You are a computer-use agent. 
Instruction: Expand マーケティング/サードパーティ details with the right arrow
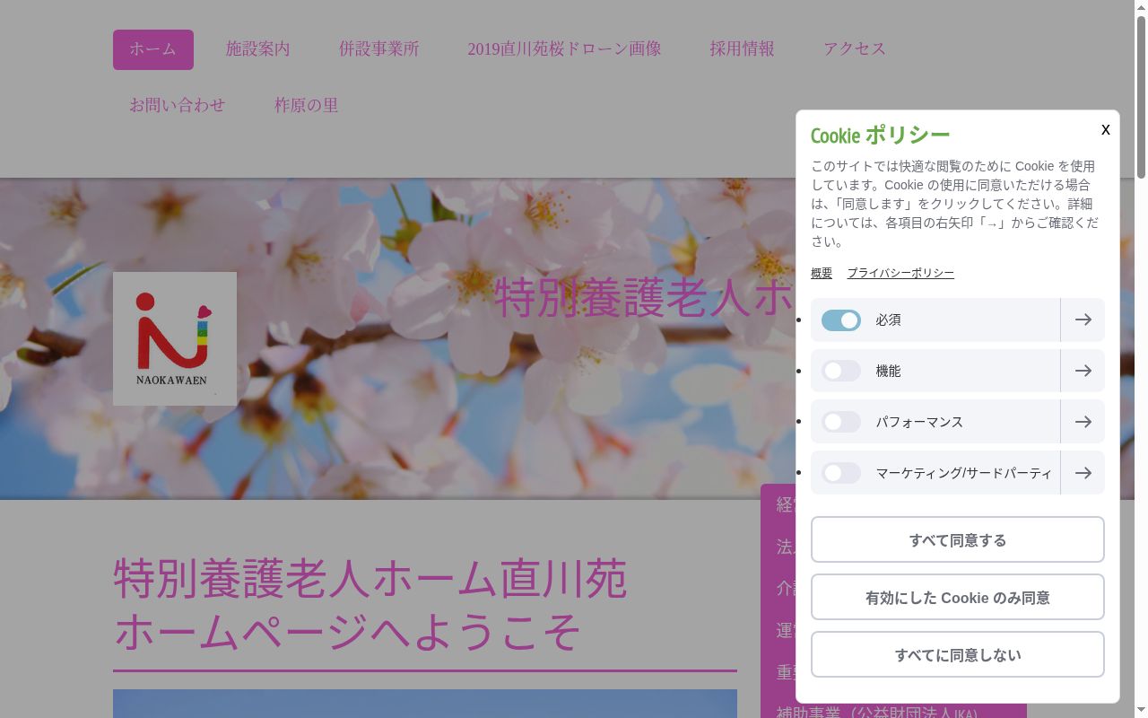tap(1083, 473)
